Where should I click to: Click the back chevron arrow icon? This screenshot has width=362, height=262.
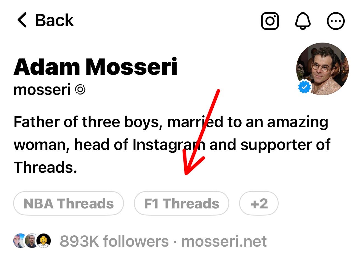click(x=22, y=20)
